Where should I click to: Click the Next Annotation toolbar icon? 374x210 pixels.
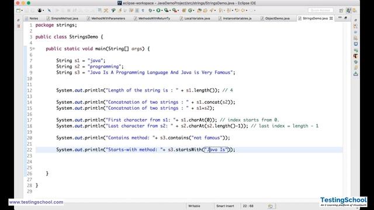pos(220,10)
